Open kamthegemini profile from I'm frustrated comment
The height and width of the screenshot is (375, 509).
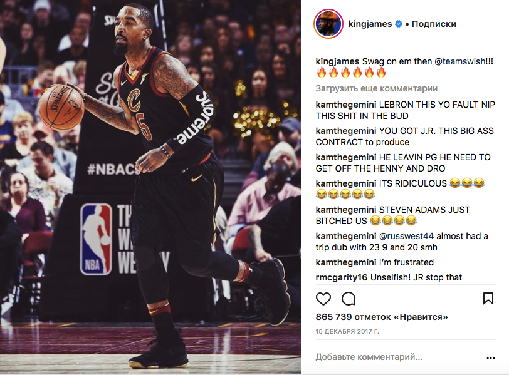(346, 262)
